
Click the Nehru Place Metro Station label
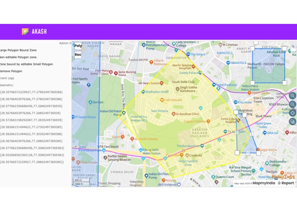(250, 88)
